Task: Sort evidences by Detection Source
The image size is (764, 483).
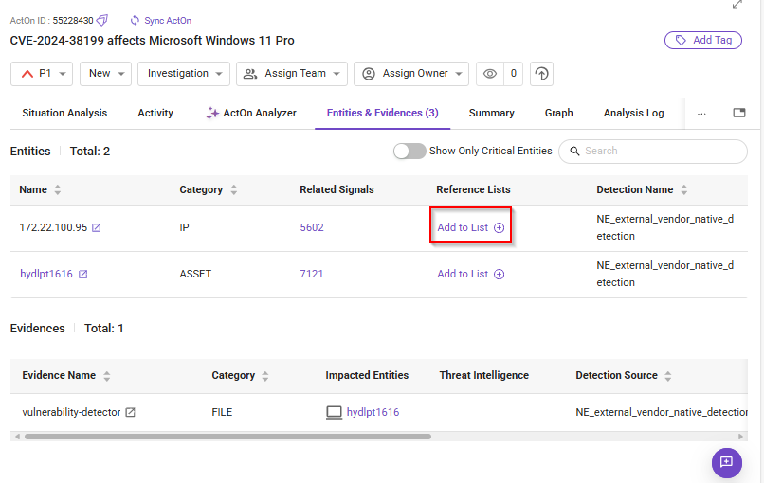Action: click(668, 375)
